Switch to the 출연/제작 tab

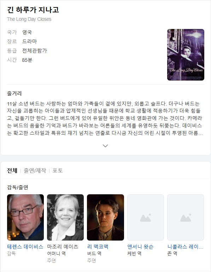[35, 171]
